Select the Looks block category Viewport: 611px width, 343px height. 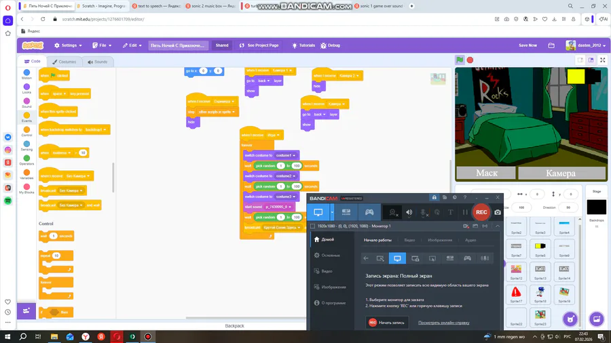(26, 89)
